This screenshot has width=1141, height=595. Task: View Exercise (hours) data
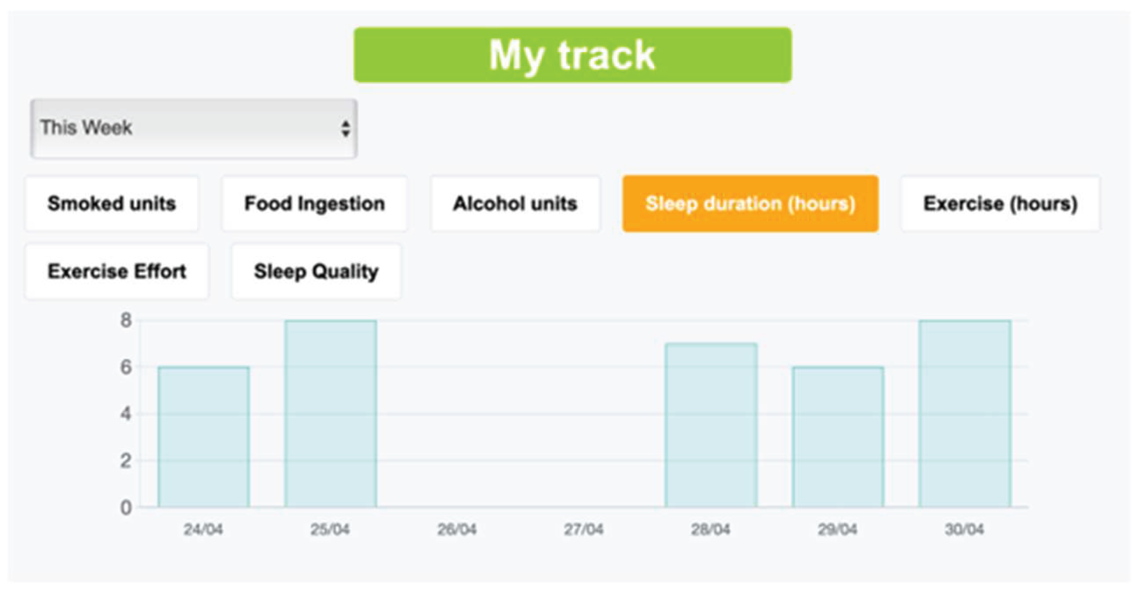click(x=1000, y=204)
